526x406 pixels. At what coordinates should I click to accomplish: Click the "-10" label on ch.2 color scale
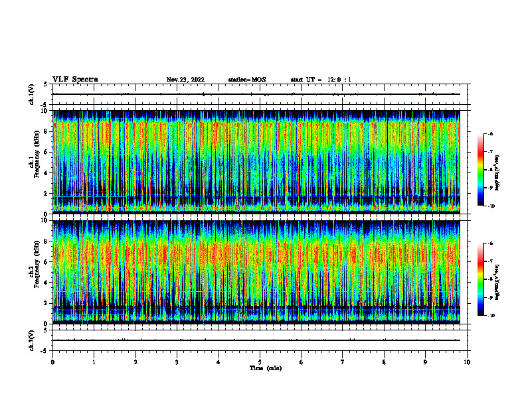tap(491, 316)
